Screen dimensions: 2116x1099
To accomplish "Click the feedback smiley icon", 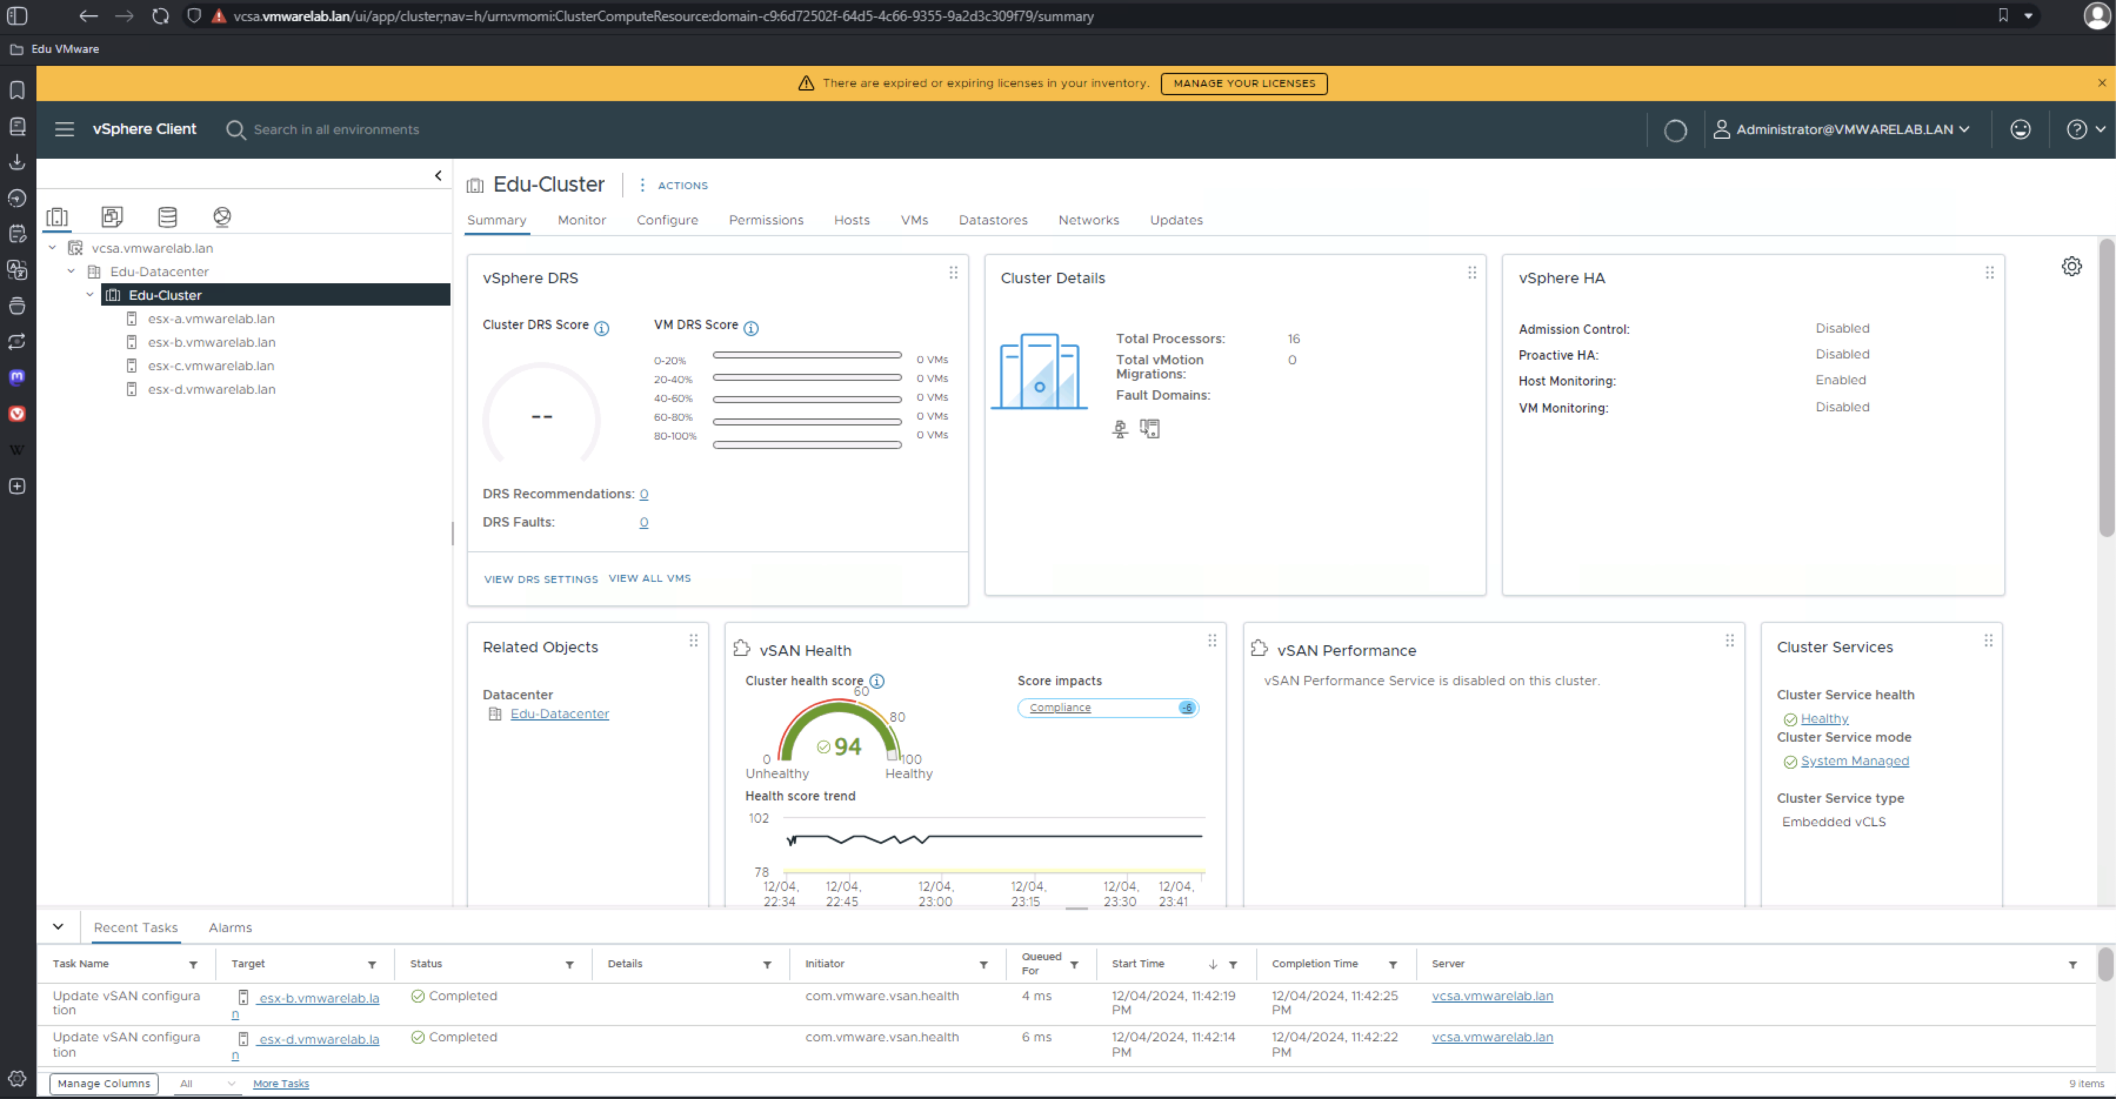I will (x=2020, y=129).
